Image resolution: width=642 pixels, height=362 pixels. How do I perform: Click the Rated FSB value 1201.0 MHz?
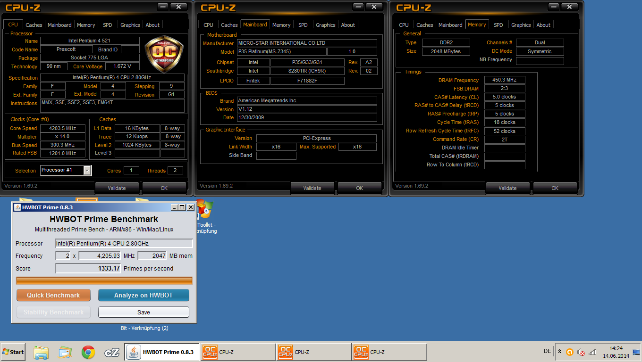click(x=62, y=153)
